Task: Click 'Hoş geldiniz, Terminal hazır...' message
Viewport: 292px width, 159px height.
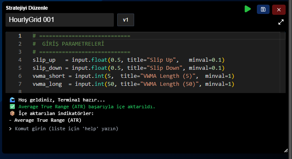Action: (x=62, y=100)
